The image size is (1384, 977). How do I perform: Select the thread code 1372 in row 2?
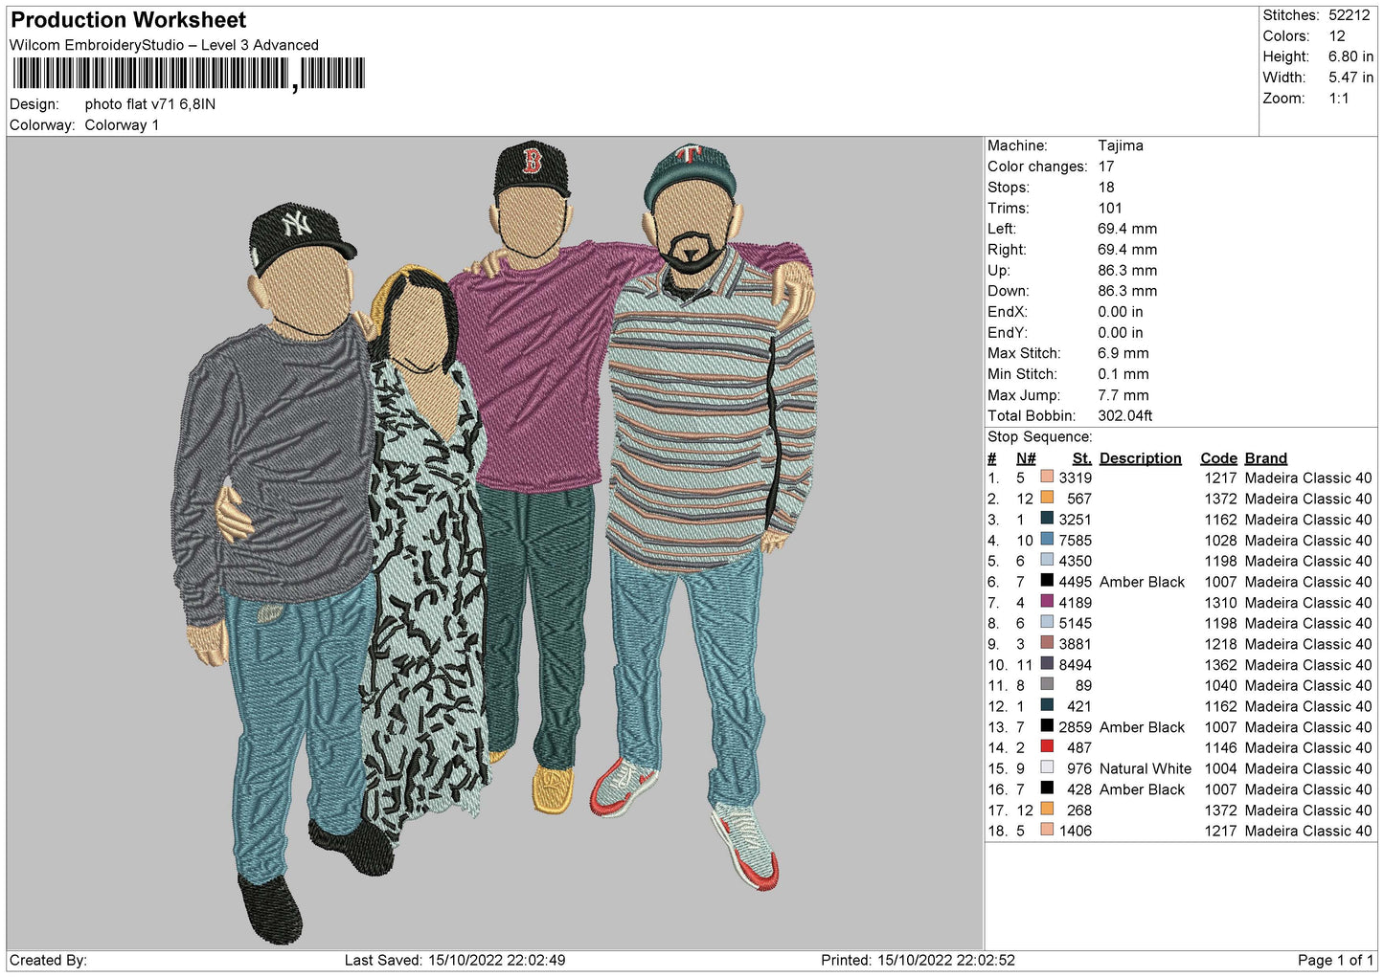pyautogui.click(x=1221, y=499)
